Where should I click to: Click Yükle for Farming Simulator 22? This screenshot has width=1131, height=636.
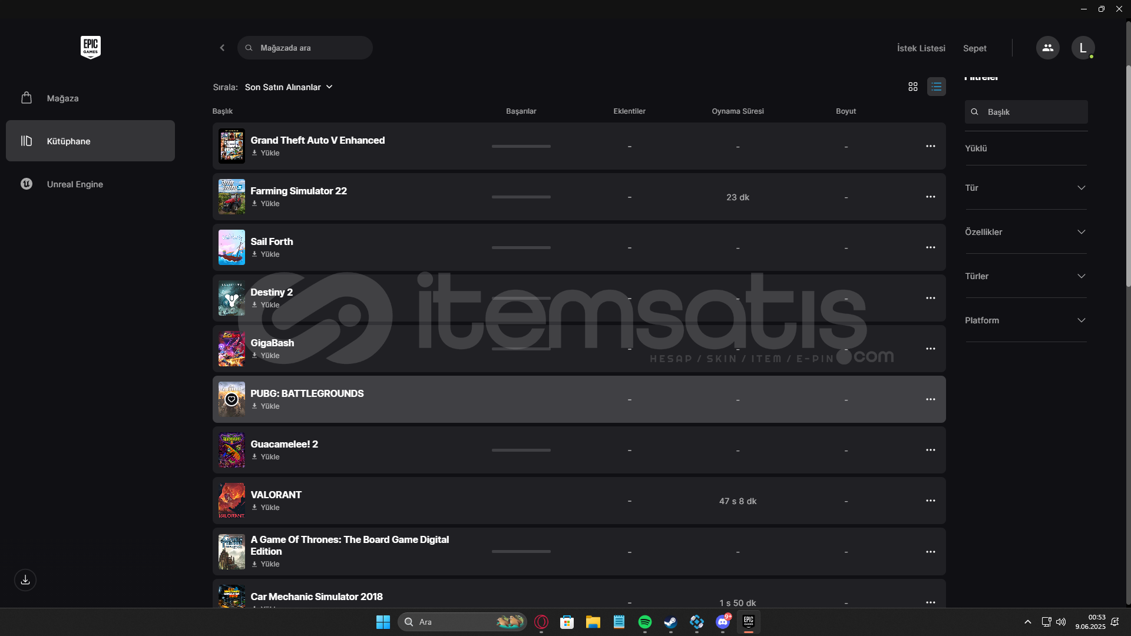pyautogui.click(x=266, y=204)
